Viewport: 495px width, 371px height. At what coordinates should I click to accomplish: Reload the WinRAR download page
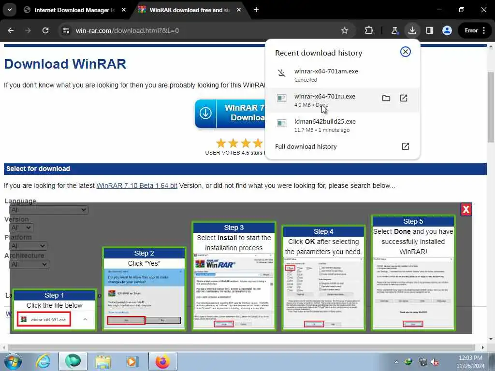[45, 30]
